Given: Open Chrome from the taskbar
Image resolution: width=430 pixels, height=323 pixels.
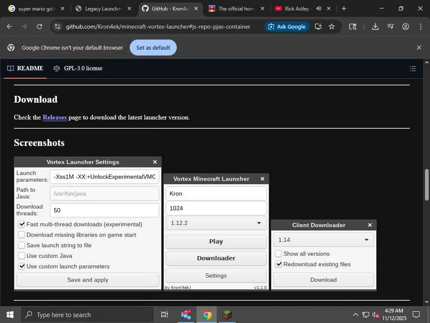Looking at the screenshot, I should pos(207,315).
